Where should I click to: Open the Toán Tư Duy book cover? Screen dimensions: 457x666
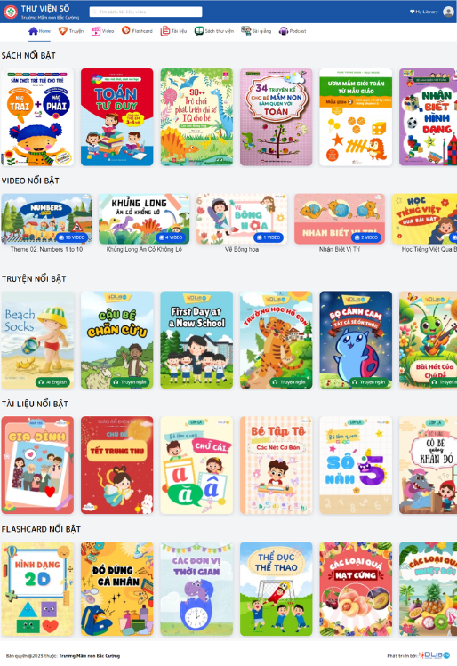click(x=116, y=116)
